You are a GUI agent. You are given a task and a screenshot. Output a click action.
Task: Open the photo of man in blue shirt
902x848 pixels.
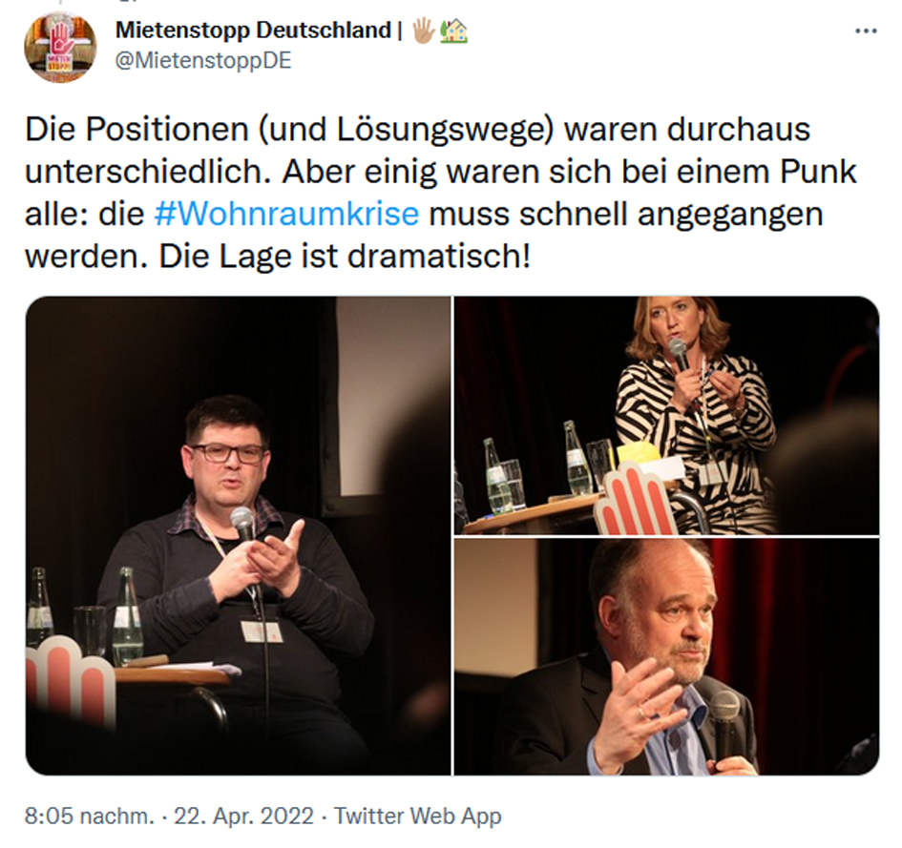click(667, 656)
